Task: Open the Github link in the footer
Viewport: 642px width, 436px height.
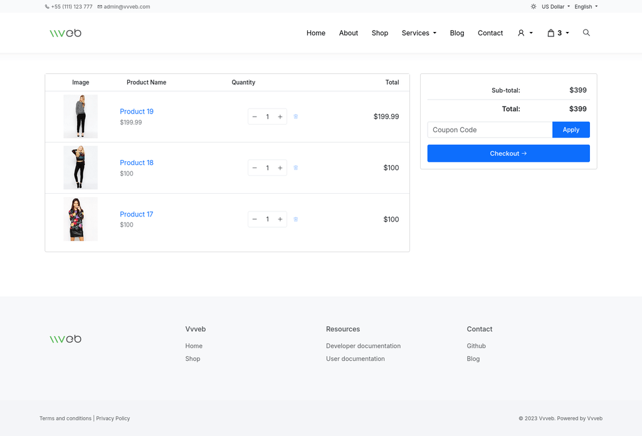Action: (x=476, y=346)
